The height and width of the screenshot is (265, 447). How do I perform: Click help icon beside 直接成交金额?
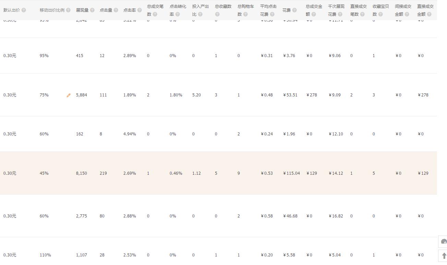point(429,14)
